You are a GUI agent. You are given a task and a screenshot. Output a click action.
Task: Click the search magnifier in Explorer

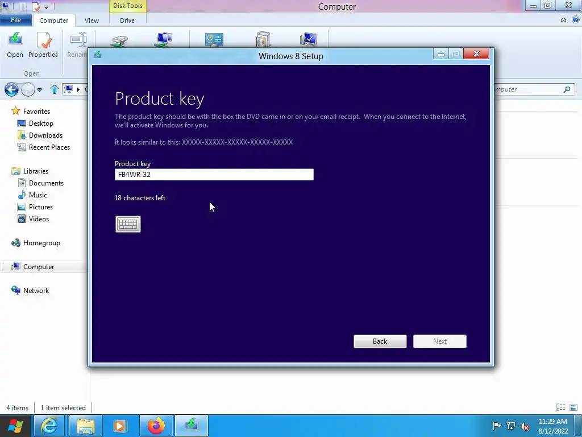[x=567, y=89]
